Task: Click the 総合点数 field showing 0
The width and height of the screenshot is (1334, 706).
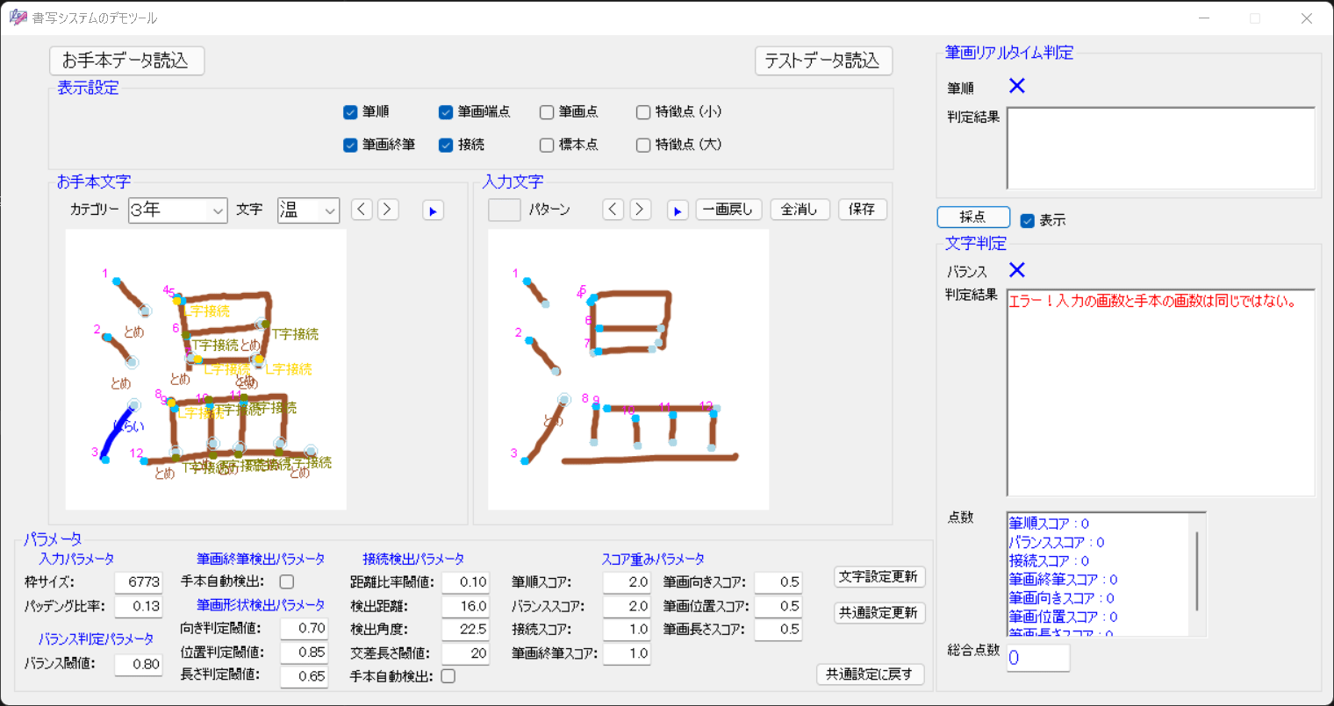Action: pyautogui.click(x=1038, y=658)
